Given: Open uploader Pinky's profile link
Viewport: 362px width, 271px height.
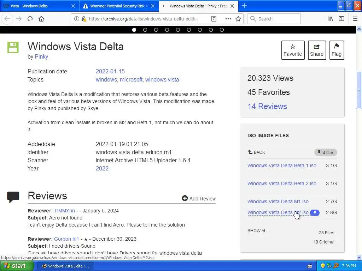Looking at the screenshot, I should point(41,56).
